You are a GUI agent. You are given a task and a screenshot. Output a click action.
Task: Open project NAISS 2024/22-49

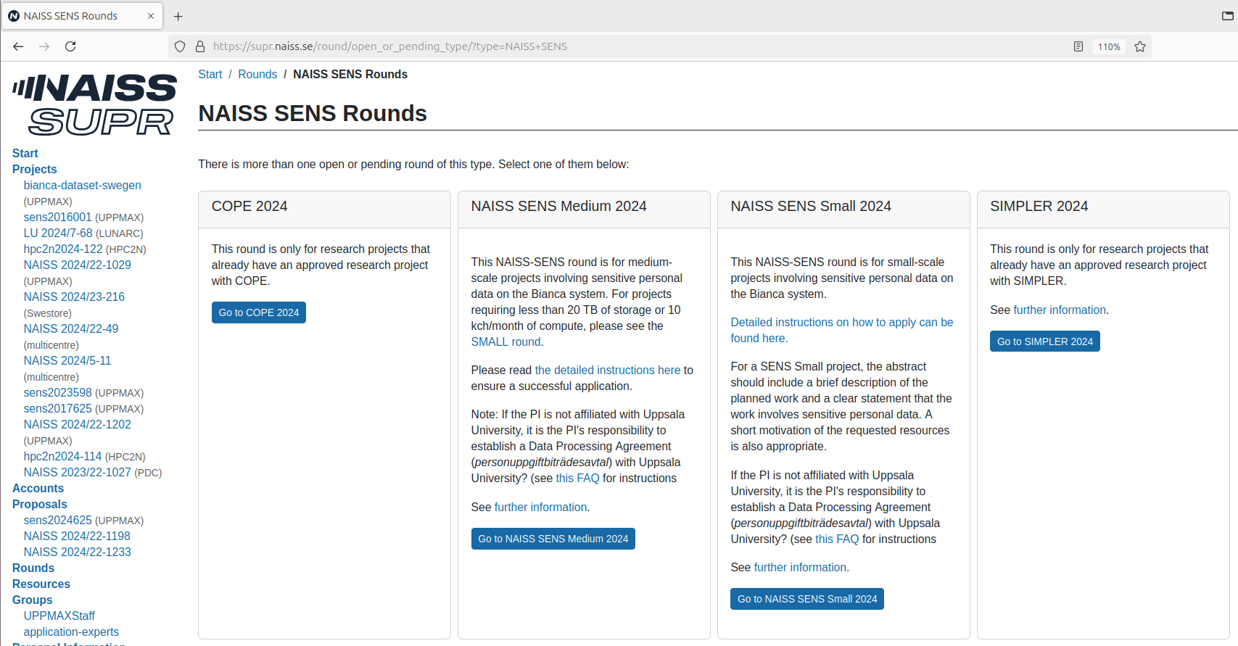71,328
